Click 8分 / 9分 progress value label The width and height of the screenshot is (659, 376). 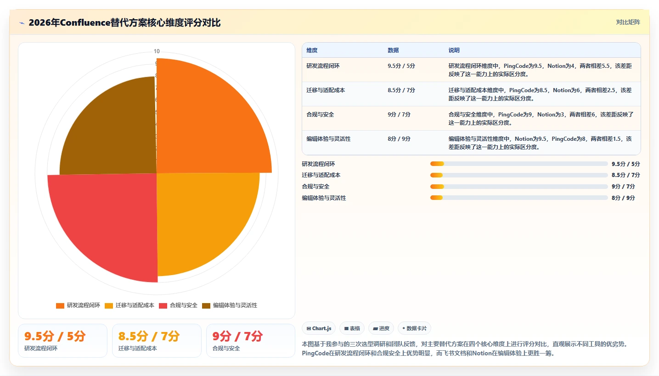coord(623,198)
